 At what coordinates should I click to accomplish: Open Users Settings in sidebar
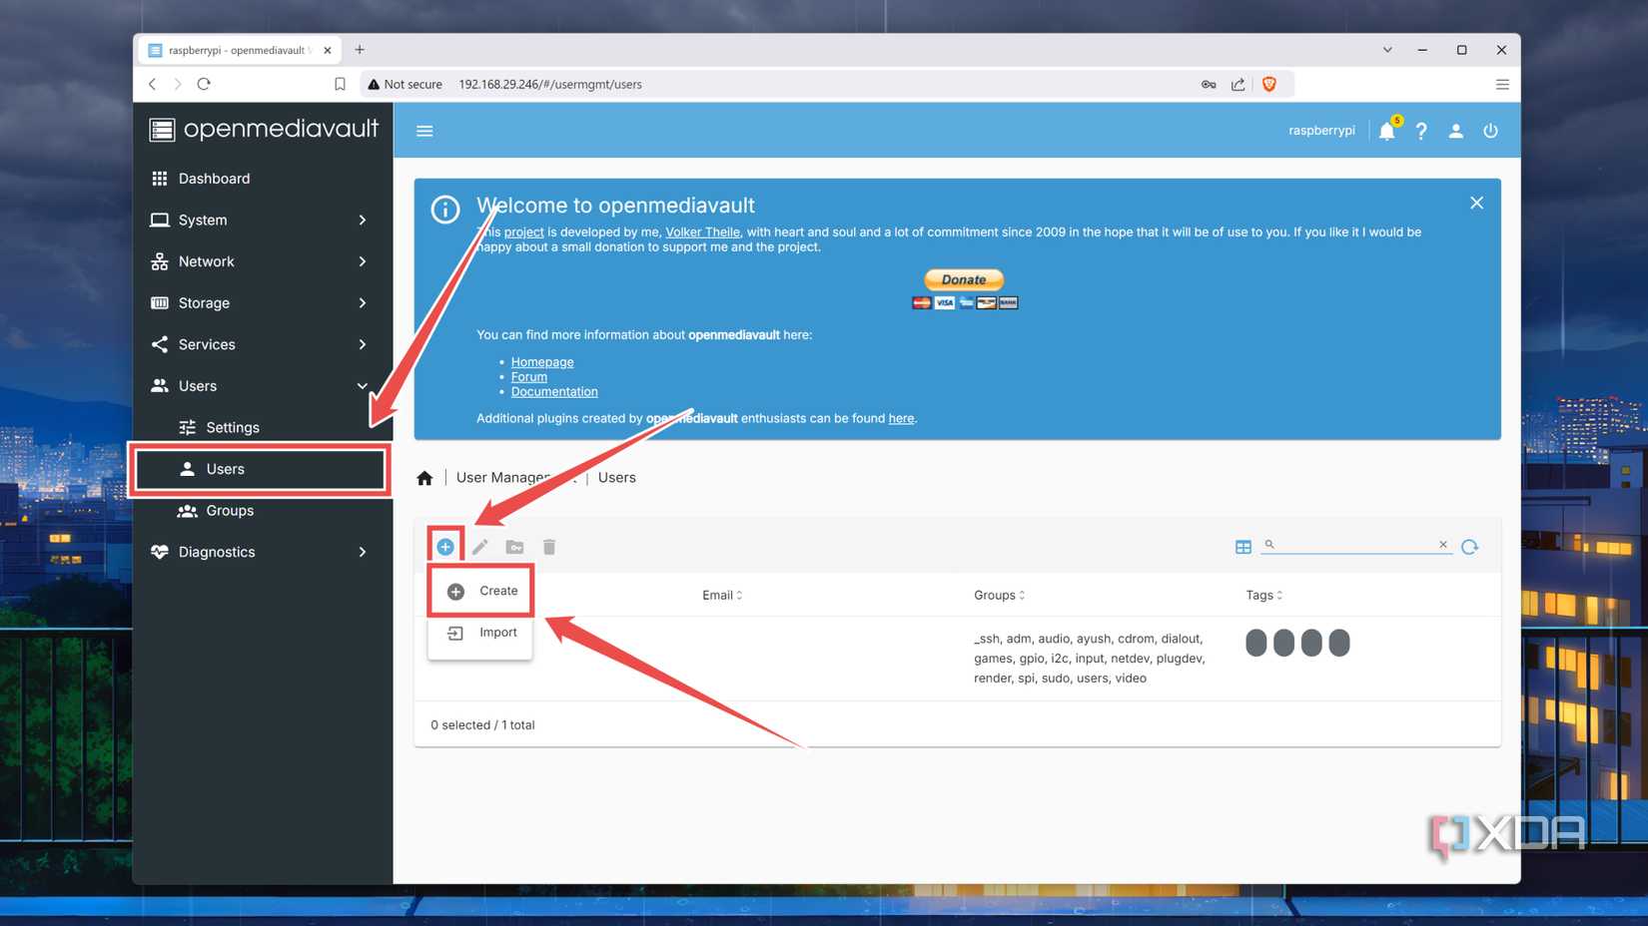[x=263, y=427]
